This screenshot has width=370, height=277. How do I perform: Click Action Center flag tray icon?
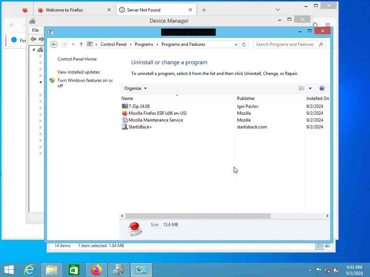point(318,270)
